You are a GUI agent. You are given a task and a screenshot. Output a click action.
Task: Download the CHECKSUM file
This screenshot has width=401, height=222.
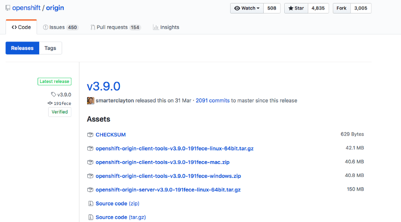click(x=111, y=134)
